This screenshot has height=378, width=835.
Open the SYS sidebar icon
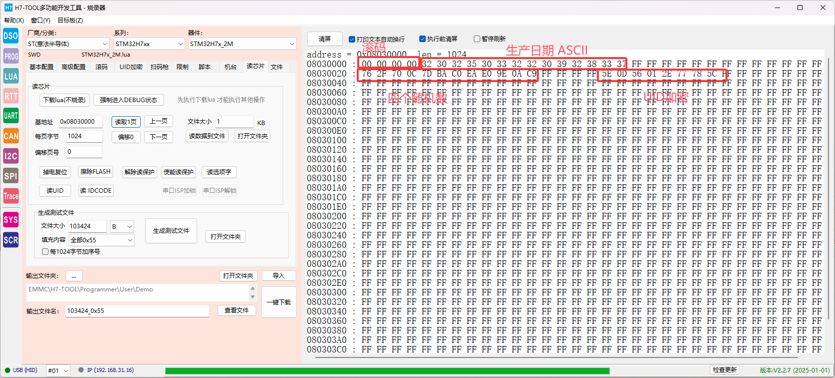point(11,220)
